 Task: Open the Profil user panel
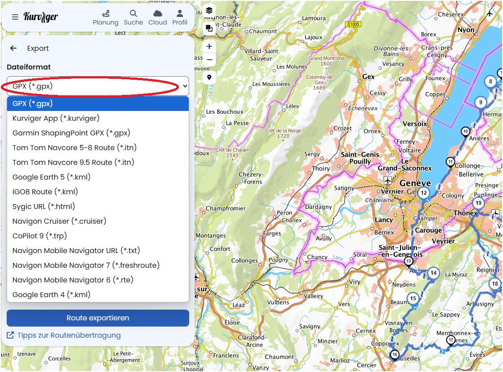[x=180, y=18]
